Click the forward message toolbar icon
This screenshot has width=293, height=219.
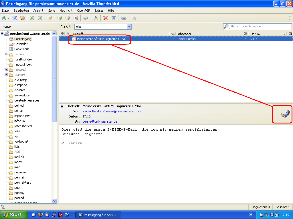coord(76,18)
